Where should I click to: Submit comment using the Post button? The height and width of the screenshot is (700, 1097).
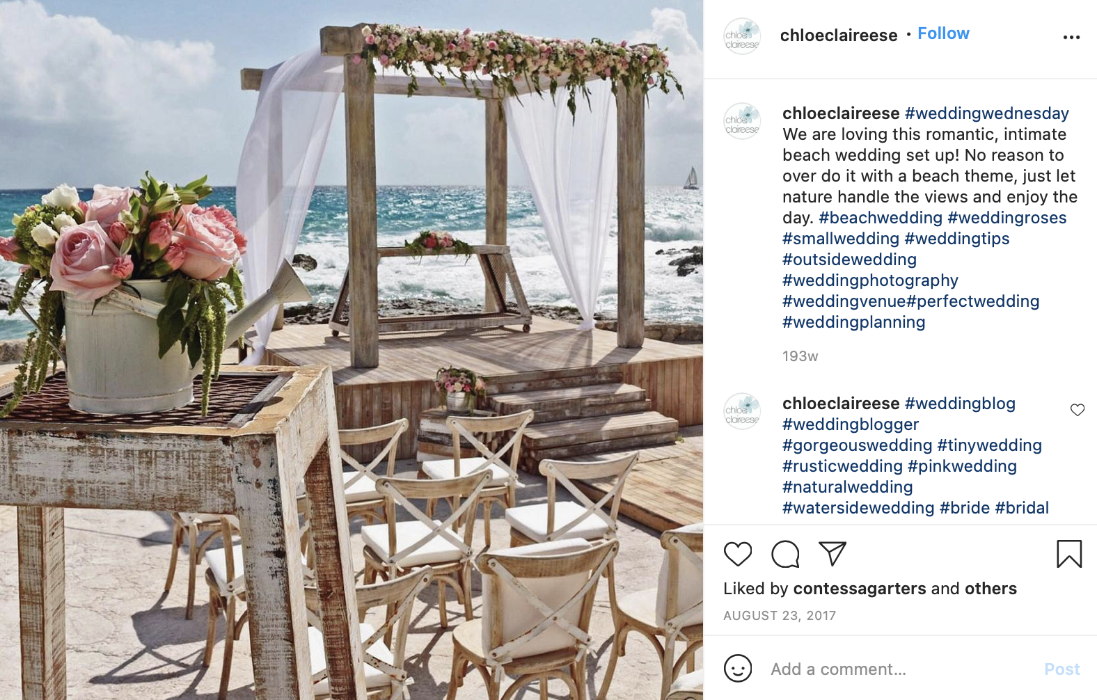point(1062,669)
